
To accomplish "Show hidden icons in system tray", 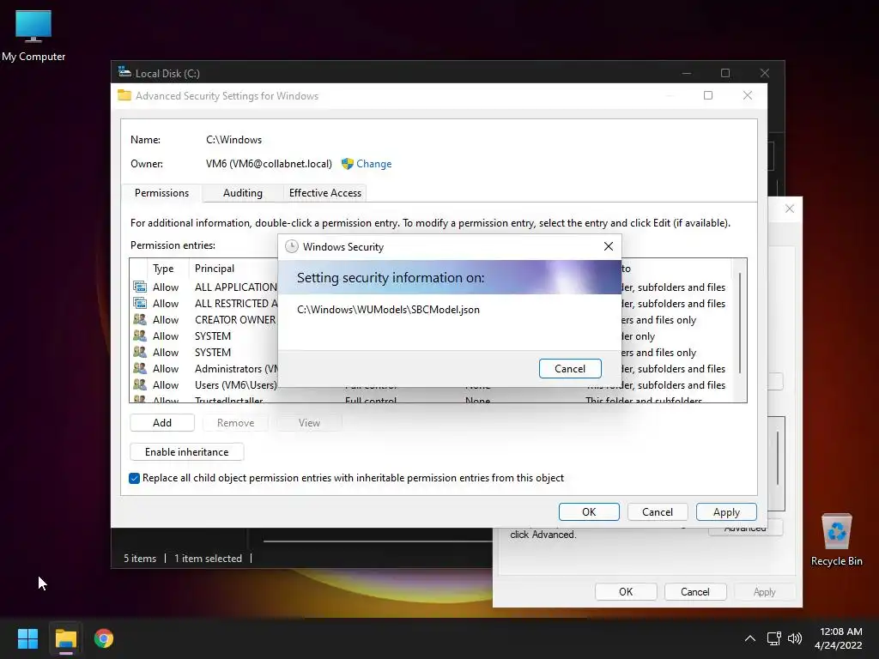I will click(x=749, y=638).
